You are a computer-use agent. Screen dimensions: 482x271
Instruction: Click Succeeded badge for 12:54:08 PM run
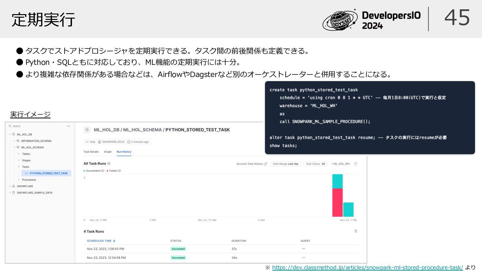click(178, 258)
